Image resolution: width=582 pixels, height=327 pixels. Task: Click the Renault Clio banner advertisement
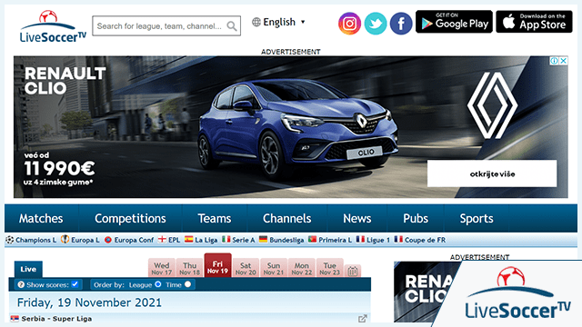tap(291, 127)
